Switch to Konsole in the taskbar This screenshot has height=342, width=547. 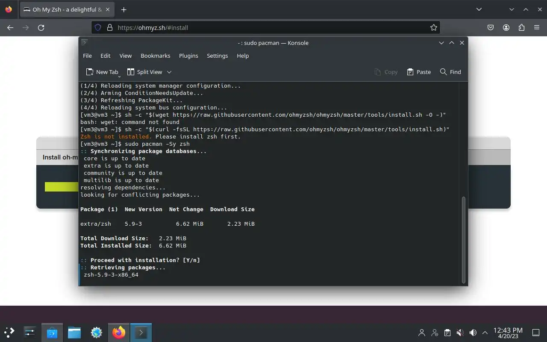[141, 332]
